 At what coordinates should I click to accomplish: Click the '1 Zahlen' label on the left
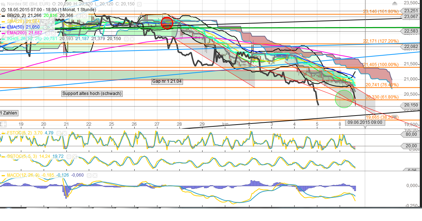(8, 113)
